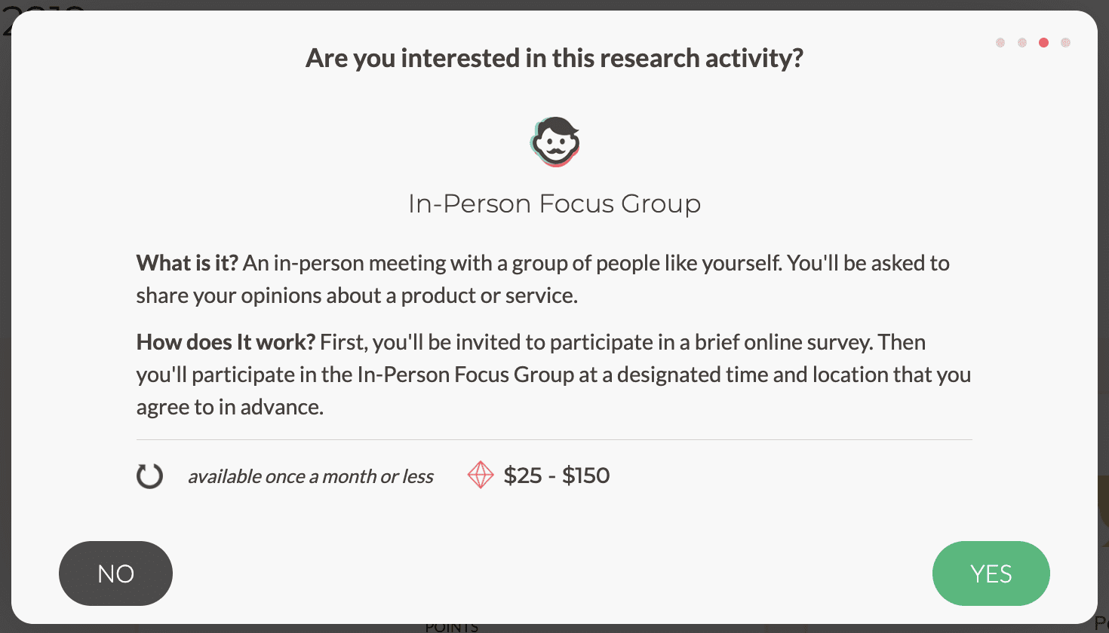1109x633 pixels.
Task: Click the $25 - $150 payout range text
Action: (557, 476)
